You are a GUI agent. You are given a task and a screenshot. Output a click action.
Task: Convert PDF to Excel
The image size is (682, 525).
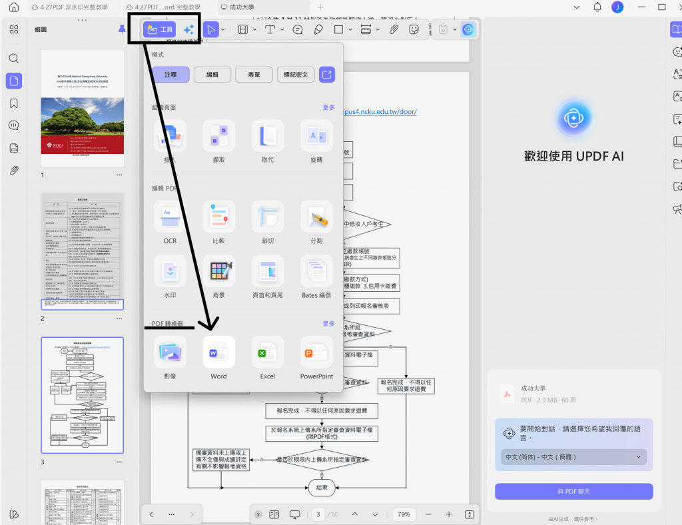click(x=268, y=358)
